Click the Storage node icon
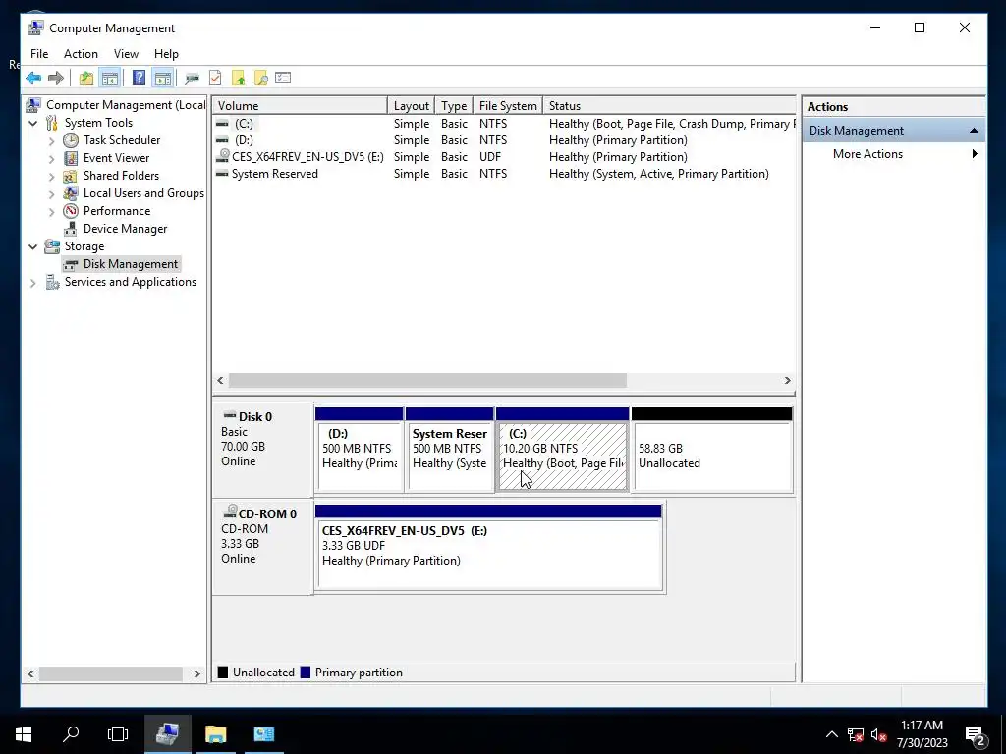This screenshot has width=1006, height=754. point(52,246)
